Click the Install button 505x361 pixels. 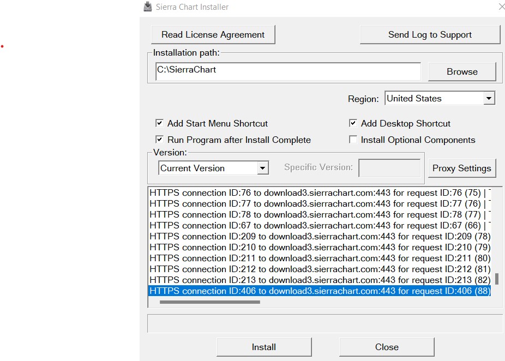(x=264, y=347)
